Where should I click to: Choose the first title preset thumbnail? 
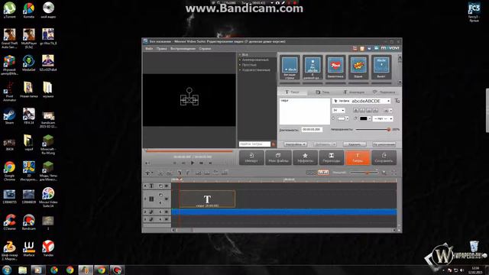290,67
